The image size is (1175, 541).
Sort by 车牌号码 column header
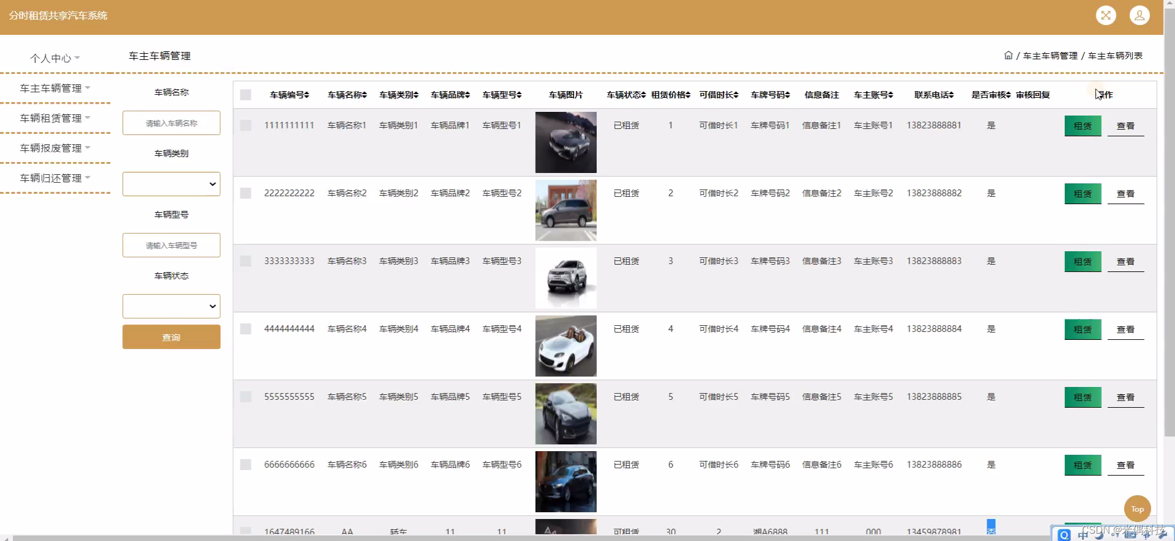[770, 95]
